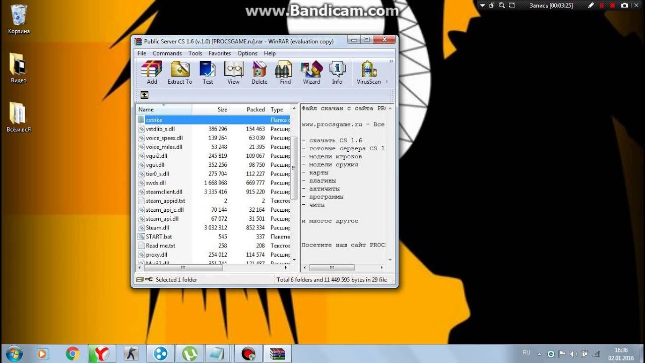Open the Favorites menu
Viewport: 645px width, 363px height.
tap(220, 53)
